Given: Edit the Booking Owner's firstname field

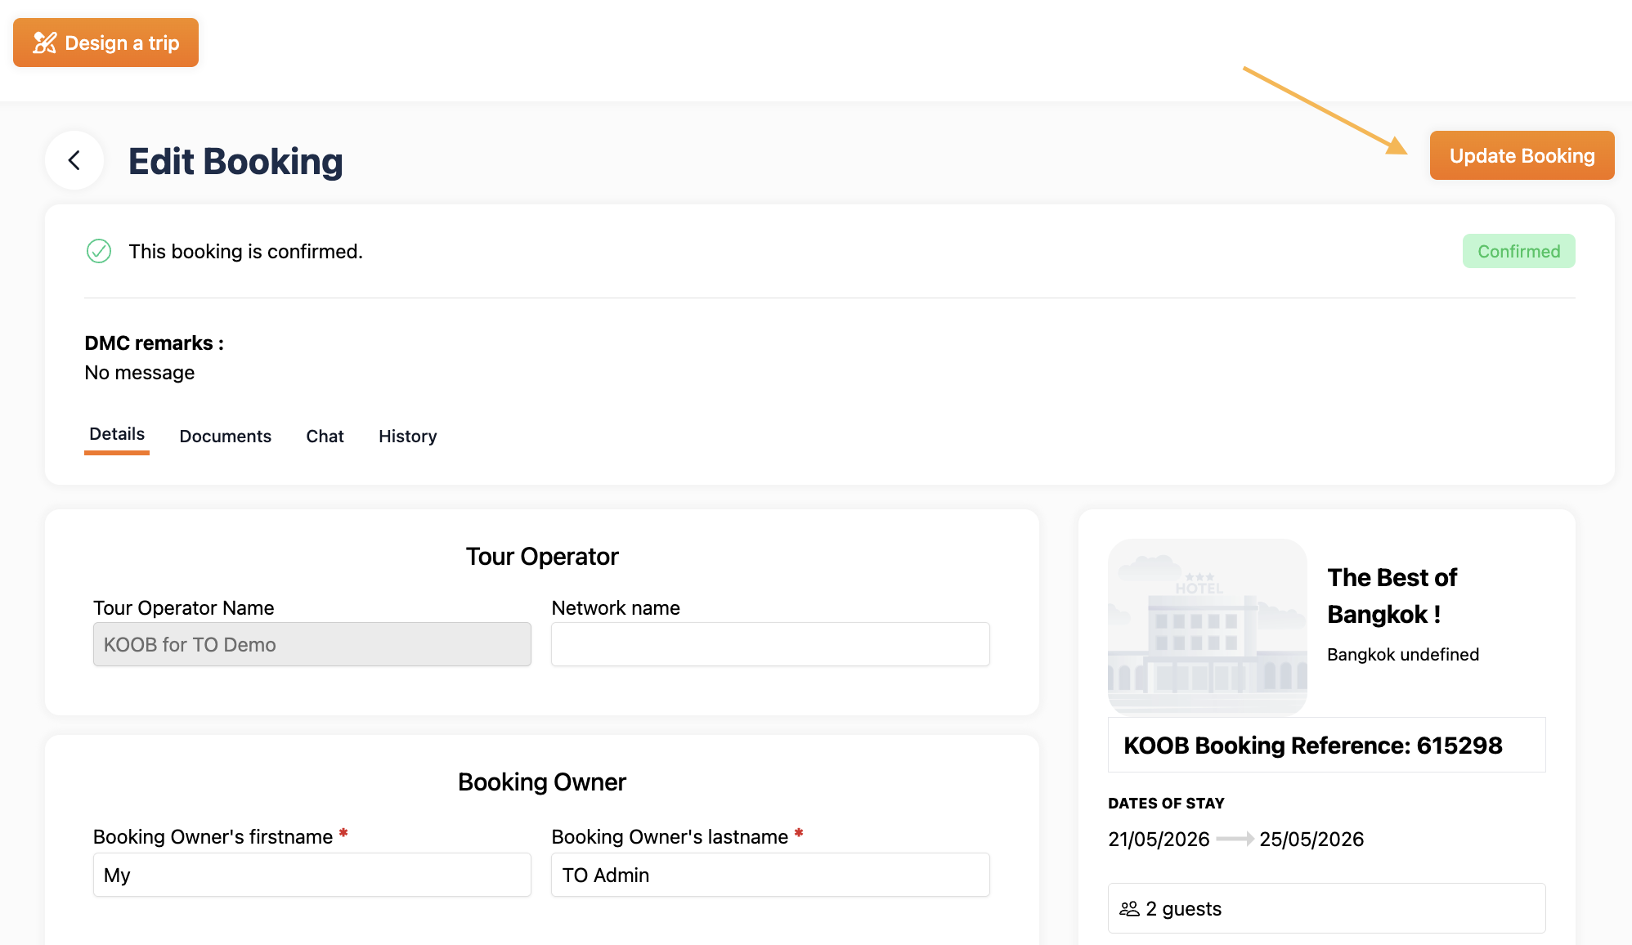Looking at the screenshot, I should 312,875.
